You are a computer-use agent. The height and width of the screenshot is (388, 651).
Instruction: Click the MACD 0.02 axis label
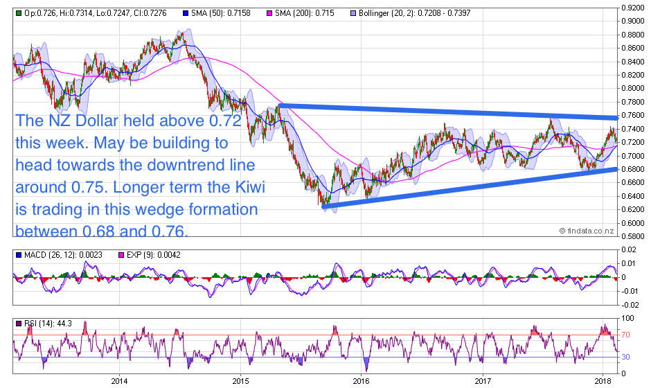point(629,249)
